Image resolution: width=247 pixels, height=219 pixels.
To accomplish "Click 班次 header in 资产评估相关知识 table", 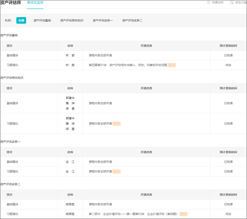I will point(10,88).
